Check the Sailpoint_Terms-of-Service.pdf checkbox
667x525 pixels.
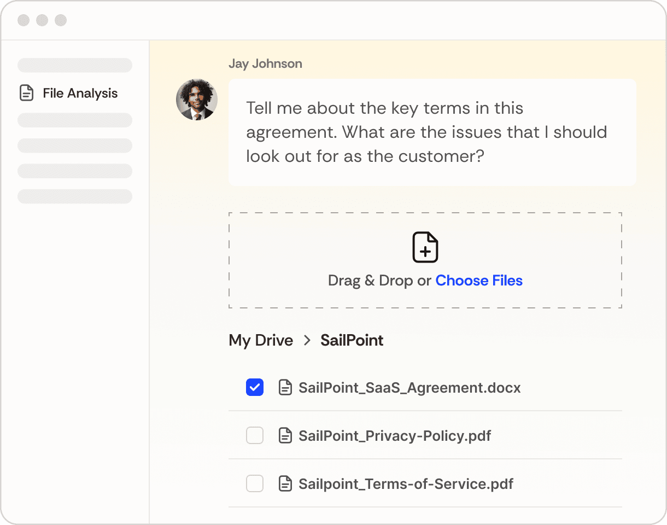click(x=255, y=483)
